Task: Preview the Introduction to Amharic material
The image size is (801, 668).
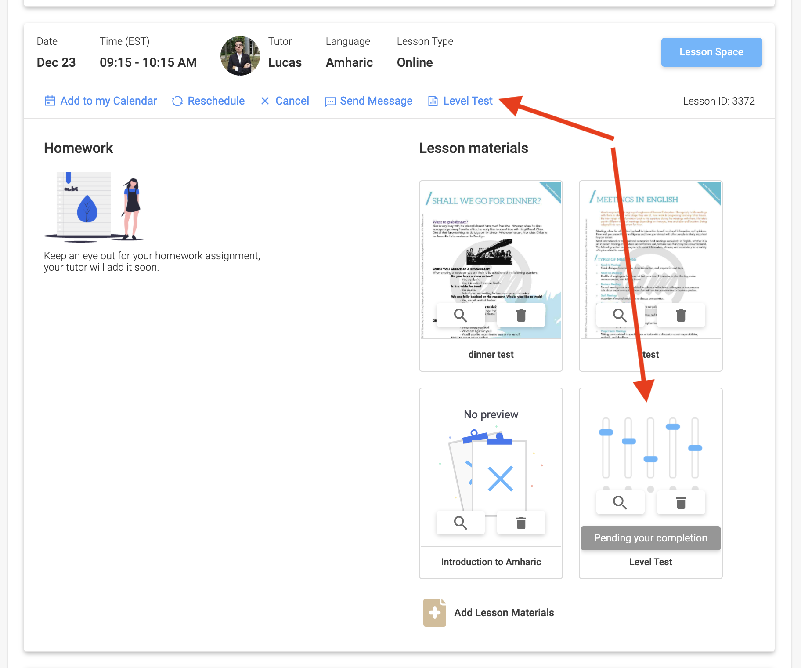Action: point(460,523)
